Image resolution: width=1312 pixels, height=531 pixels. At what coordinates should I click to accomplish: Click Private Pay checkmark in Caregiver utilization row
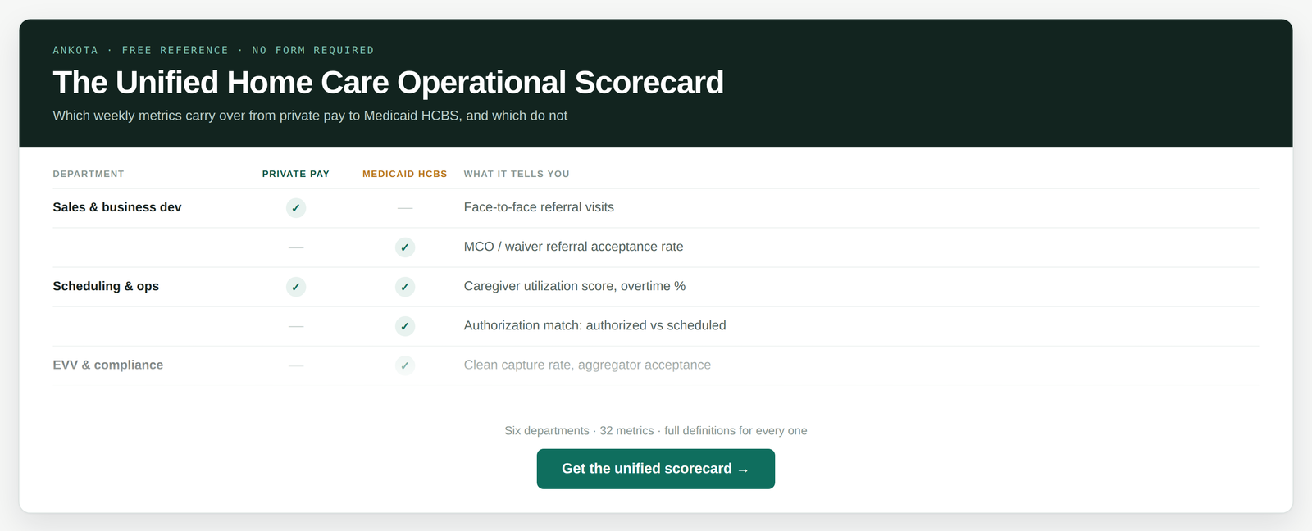pyautogui.click(x=296, y=287)
